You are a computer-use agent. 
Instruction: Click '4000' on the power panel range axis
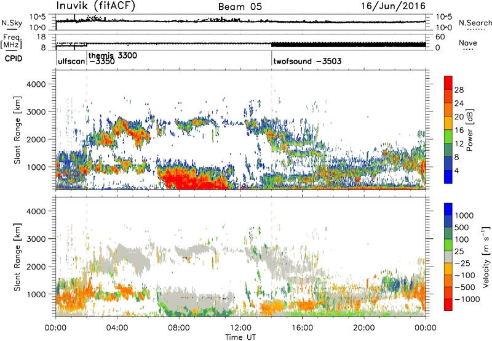[36, 84]
